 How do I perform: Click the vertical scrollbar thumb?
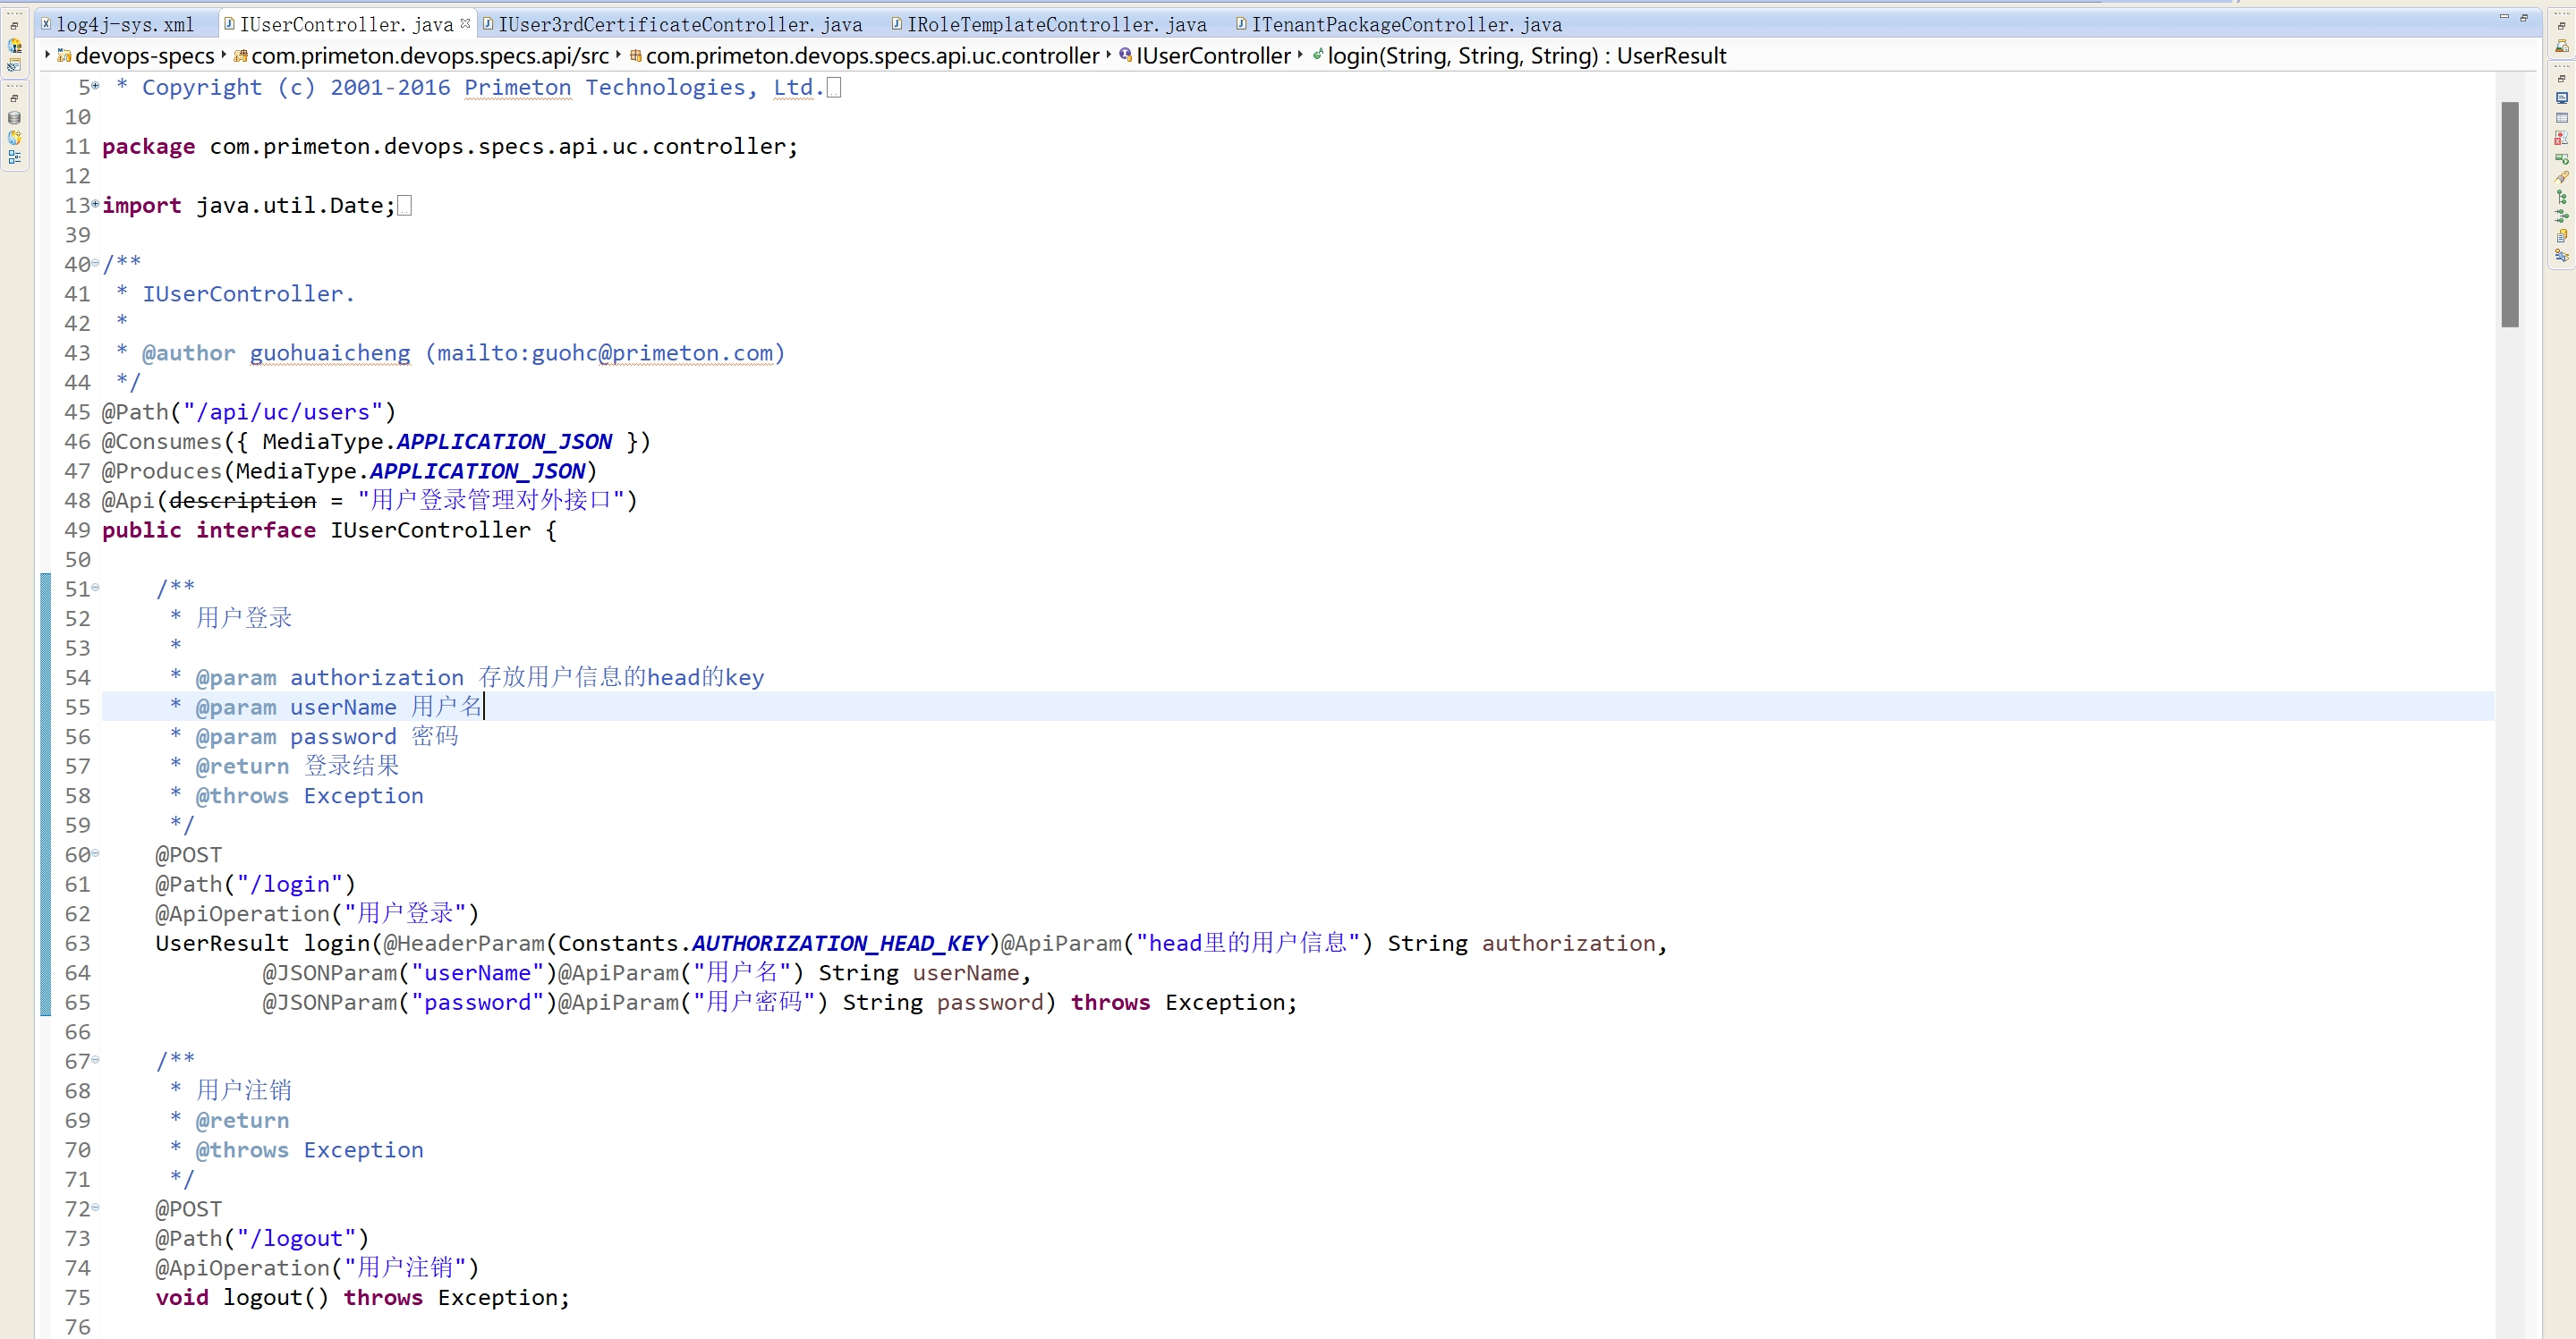pos(2510,214)
